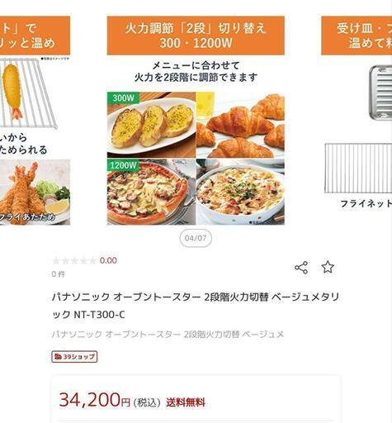Add product to favorites with star icon
Image resolution: width=392 pixels, height=423 pixels.
328,267
